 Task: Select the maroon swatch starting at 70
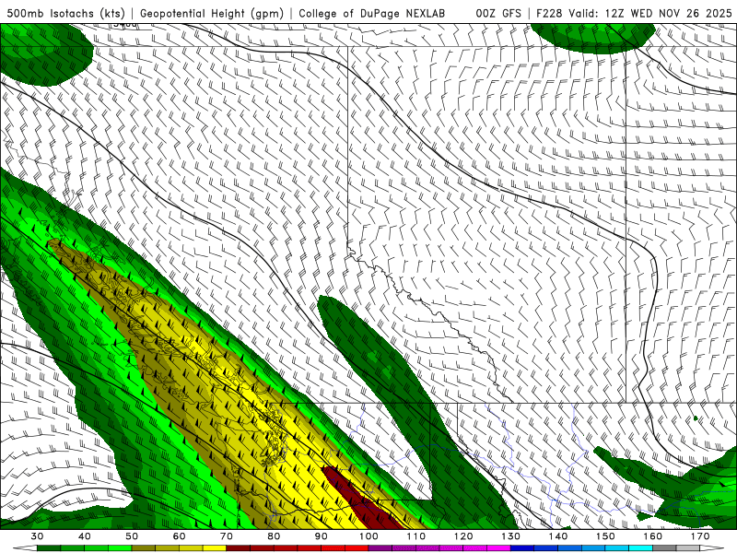click(239, 548)
